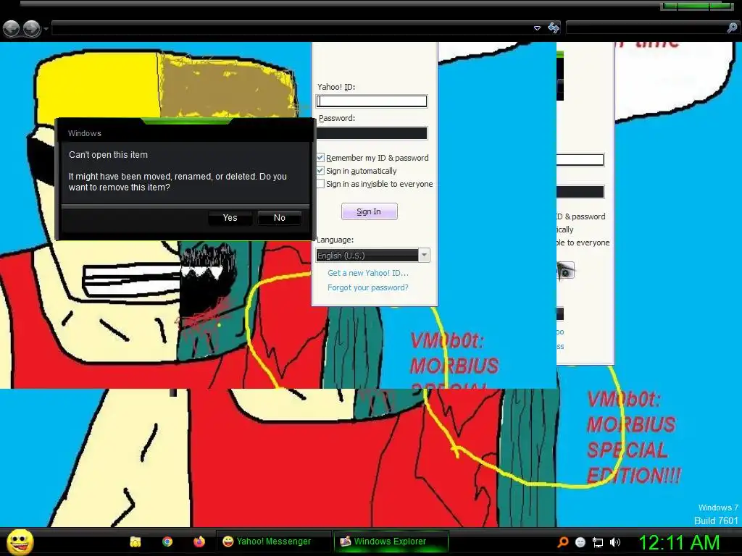Open the Language dropdown showing English (U.S.)
Screen dimensions: 742x556
[372, 256]
